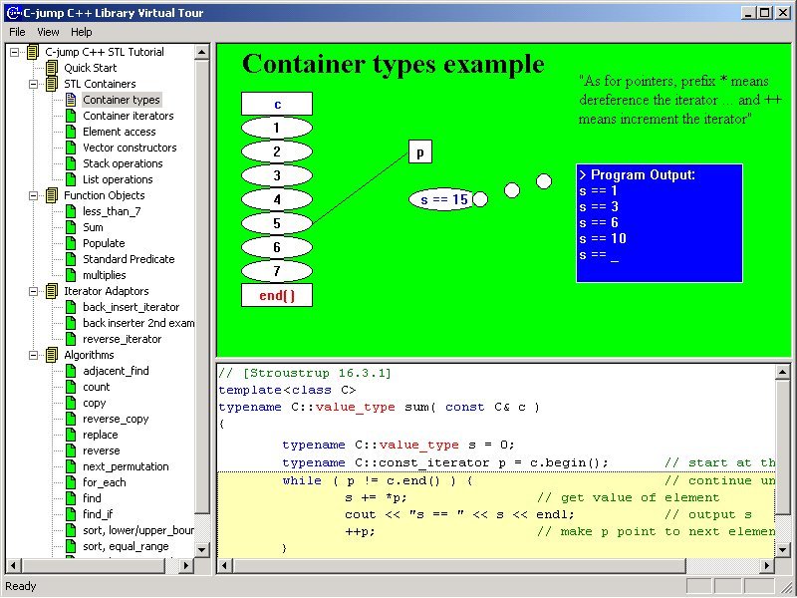The image size is (797, 598).
Task: Click the oval containing element 1
Action: [277, 128]
